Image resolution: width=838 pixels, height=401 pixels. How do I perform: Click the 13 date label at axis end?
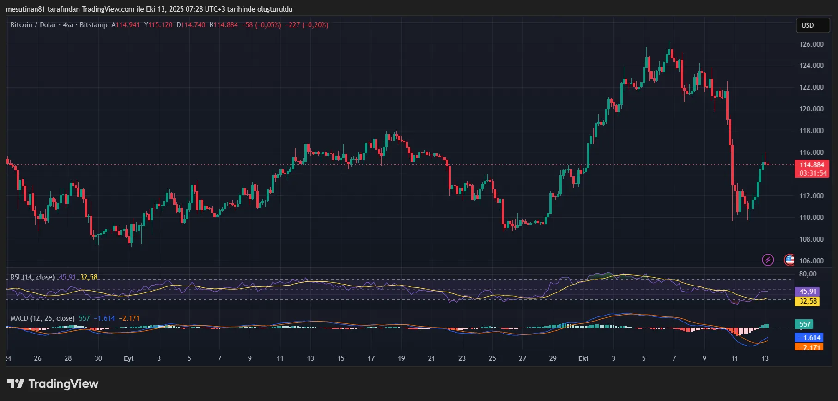765,358
